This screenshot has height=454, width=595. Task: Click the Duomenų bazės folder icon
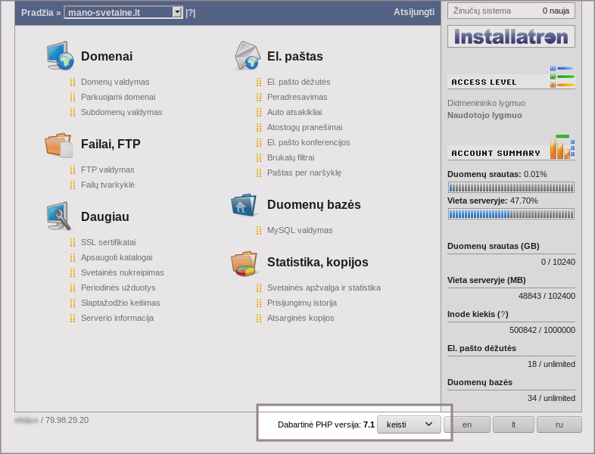coord(245,204)
